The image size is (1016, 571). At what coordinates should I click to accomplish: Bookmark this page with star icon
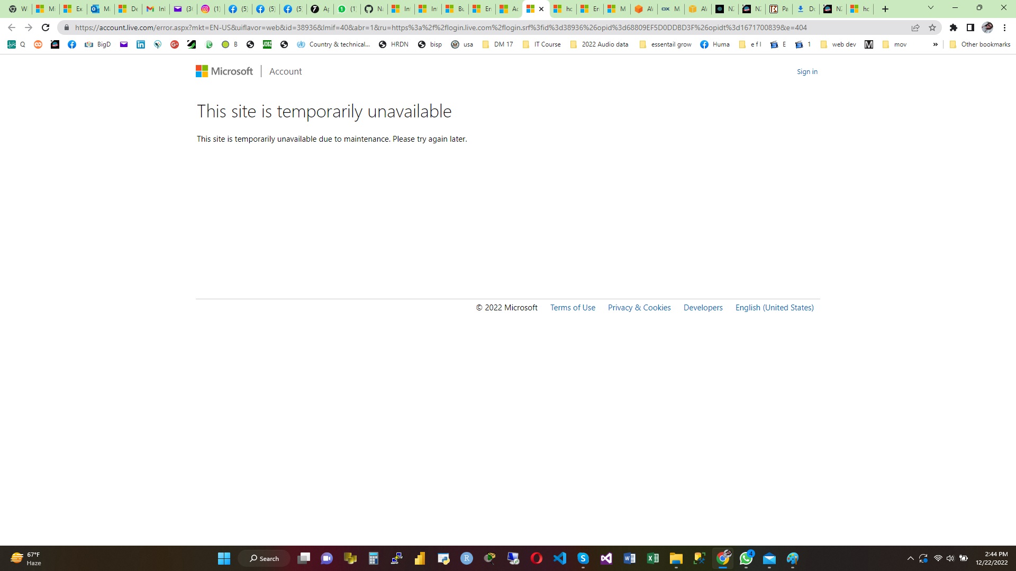pyautogui.click(x=932, y=27)
